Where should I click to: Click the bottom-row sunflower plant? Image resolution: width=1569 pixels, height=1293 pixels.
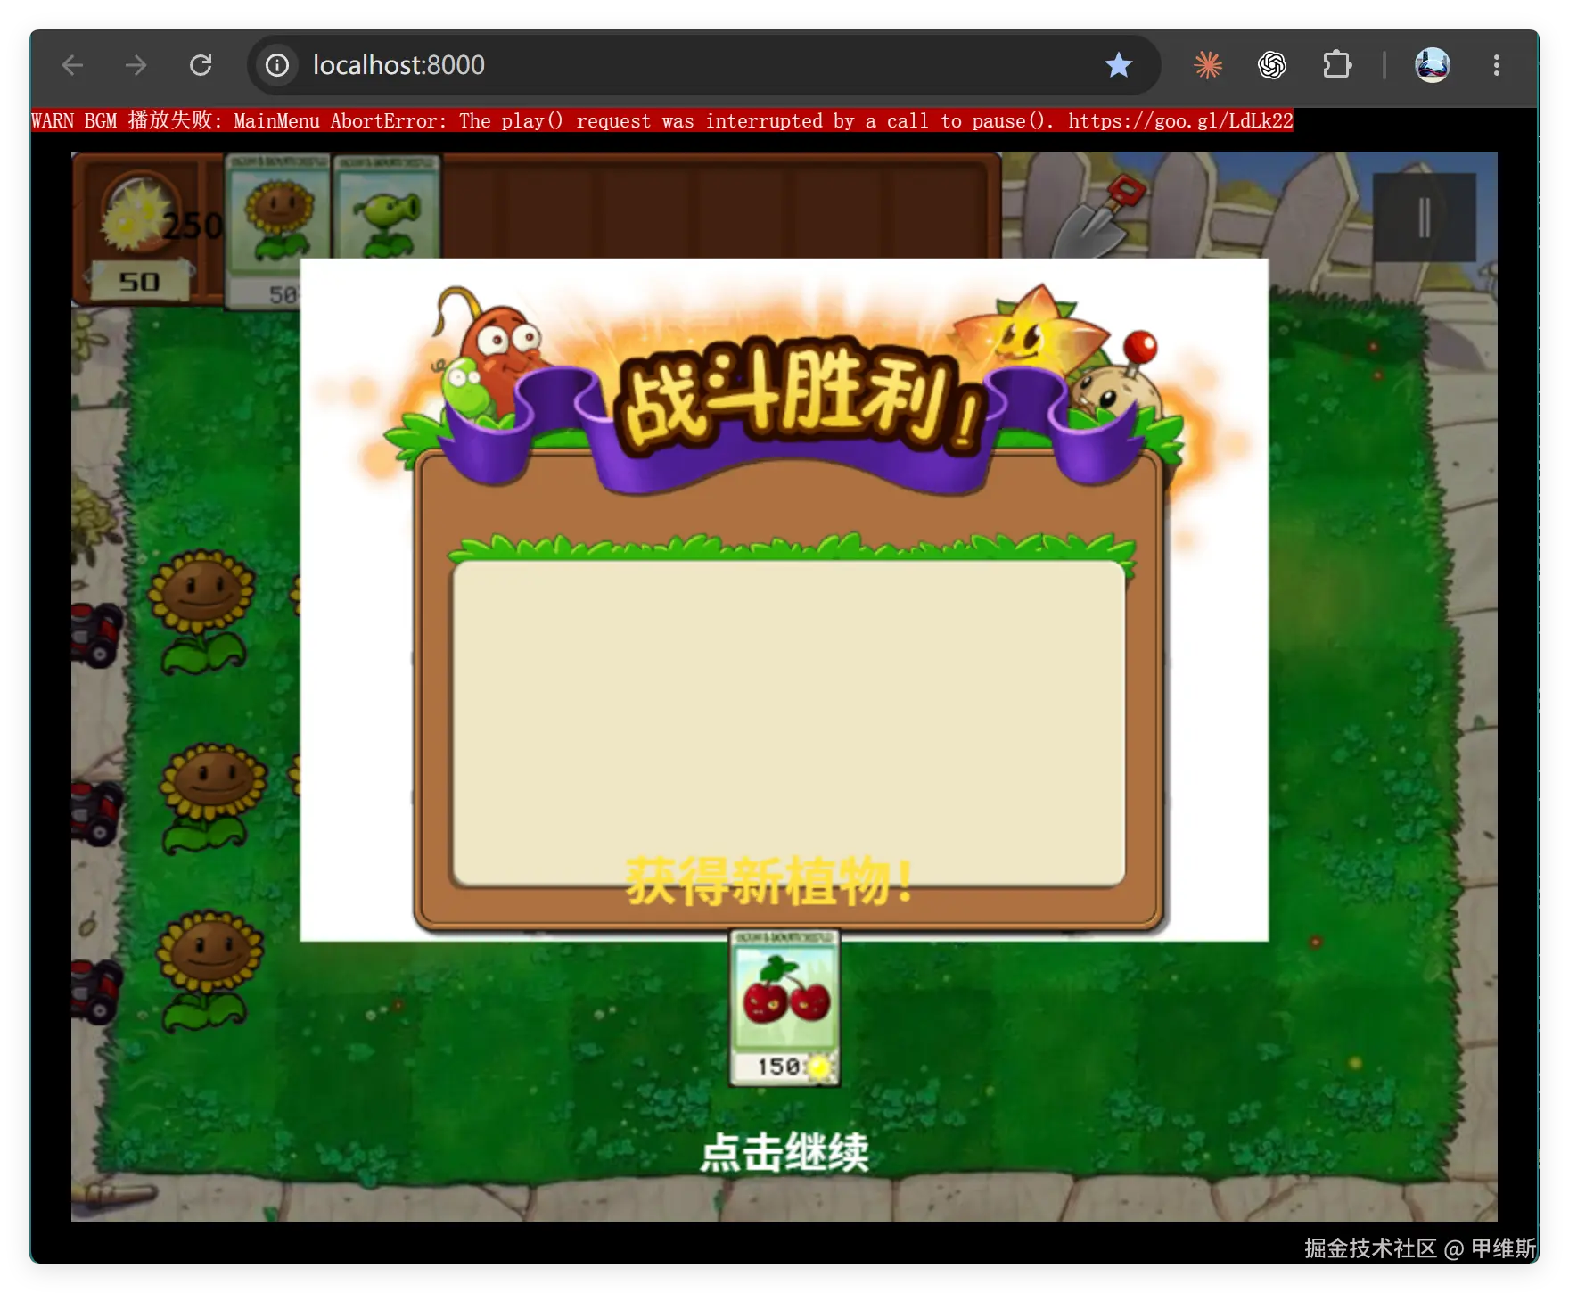(x=209, y=970)
